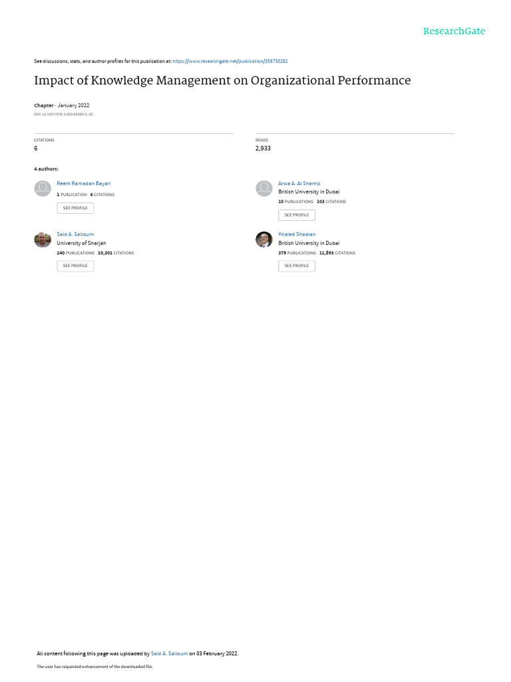Click the reads count 2,933
The width and height of the screenshot is (511, 682).
[x=263, y=149]
